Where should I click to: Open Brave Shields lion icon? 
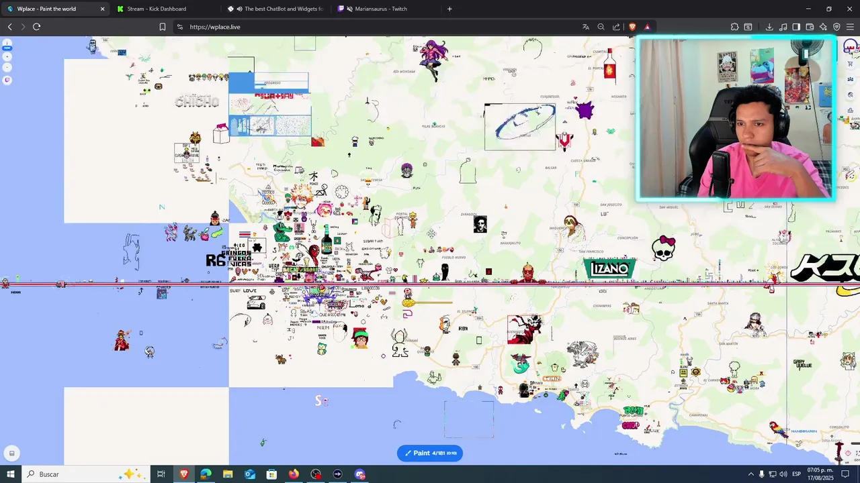pyautogui.click(x=632, y=27)
